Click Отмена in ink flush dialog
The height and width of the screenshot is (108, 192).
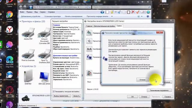pos(142,80)
